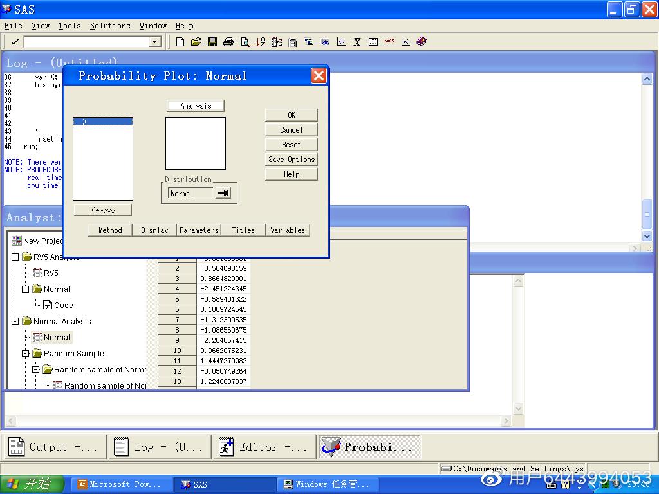
Task: Click the Print Preview magnifier icon
Action: [x=245, y=42]
